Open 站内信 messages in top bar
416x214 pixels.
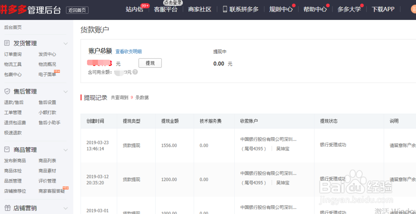tap(134, 9)
